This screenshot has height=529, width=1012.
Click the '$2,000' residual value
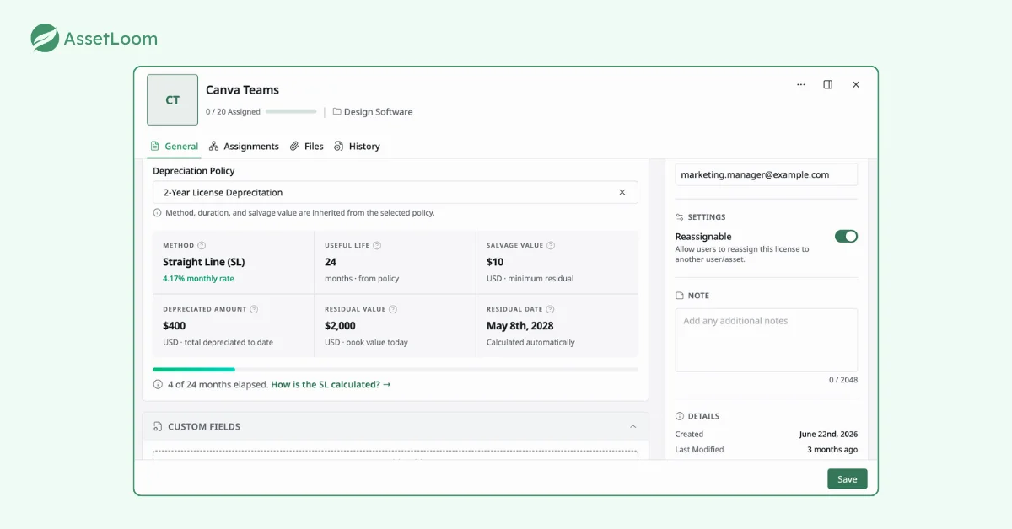[340, 326]
